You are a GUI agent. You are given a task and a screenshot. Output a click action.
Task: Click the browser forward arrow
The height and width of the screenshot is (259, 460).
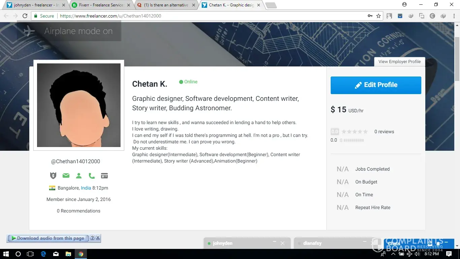(x=15, y=16)
